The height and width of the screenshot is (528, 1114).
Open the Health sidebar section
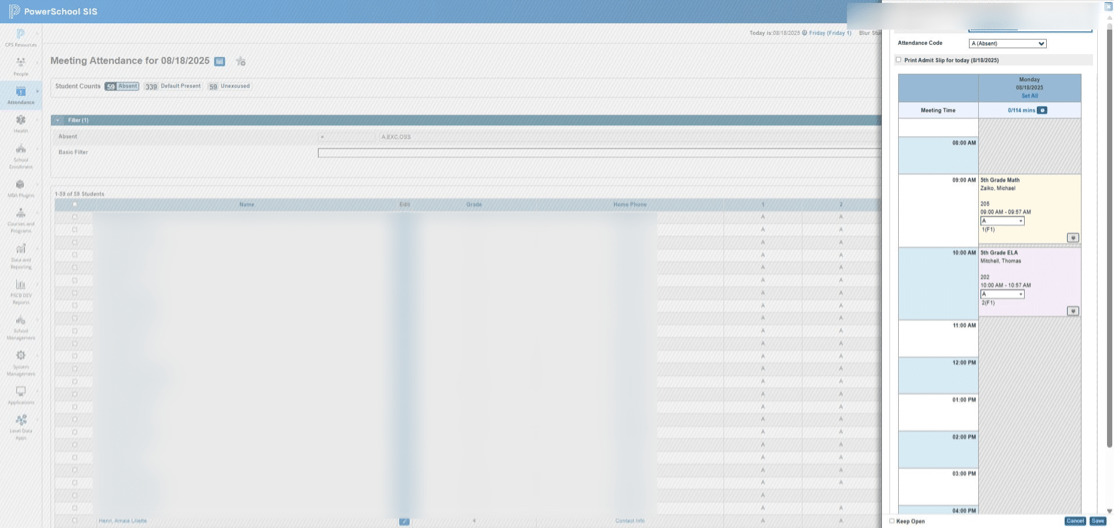coord(21,124)
